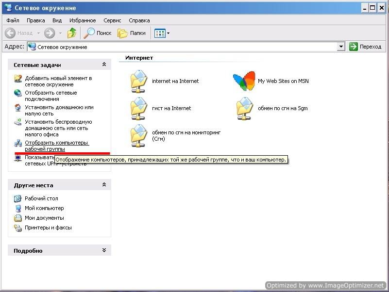Expand the Подробно details panel

103,250
